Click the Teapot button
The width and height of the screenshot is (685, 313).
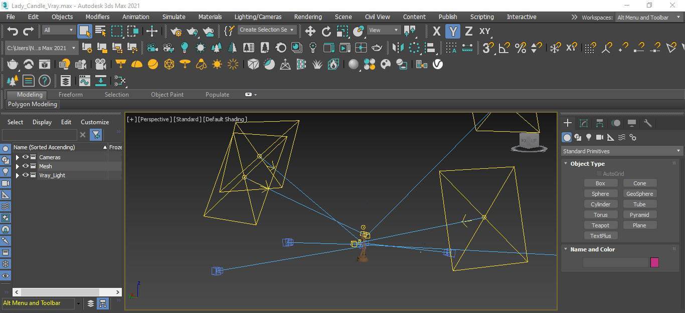[x=600, y=225]
